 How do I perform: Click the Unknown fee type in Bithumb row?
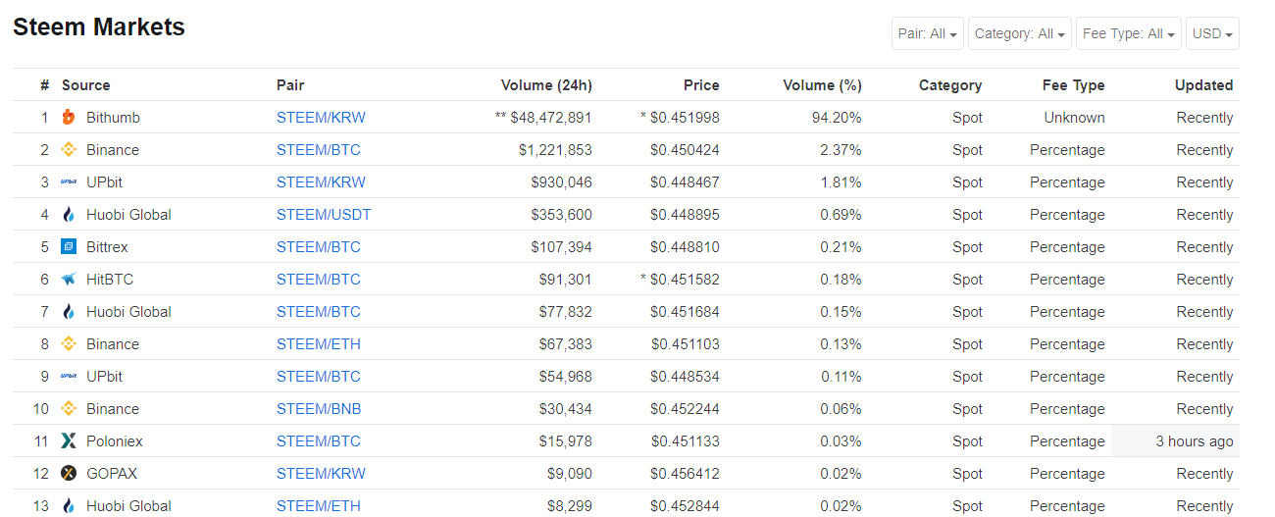pyautogui.click(x=1074, y=118)
